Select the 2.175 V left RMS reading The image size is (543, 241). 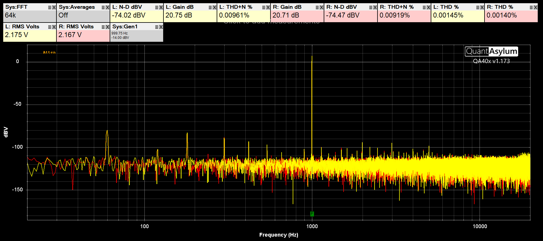click(x=16, y=35)
